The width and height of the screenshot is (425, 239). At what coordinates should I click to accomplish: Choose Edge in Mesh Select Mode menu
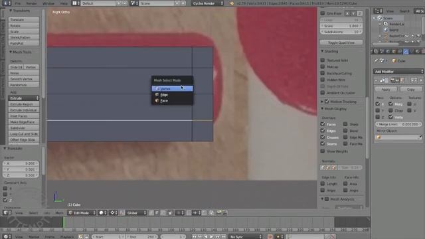pyautogui.click(x=173, y=95)
